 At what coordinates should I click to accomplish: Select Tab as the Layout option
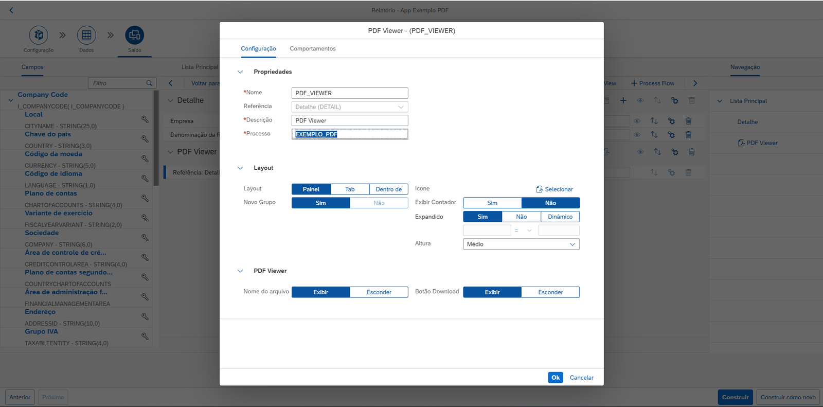coord(350,189)
